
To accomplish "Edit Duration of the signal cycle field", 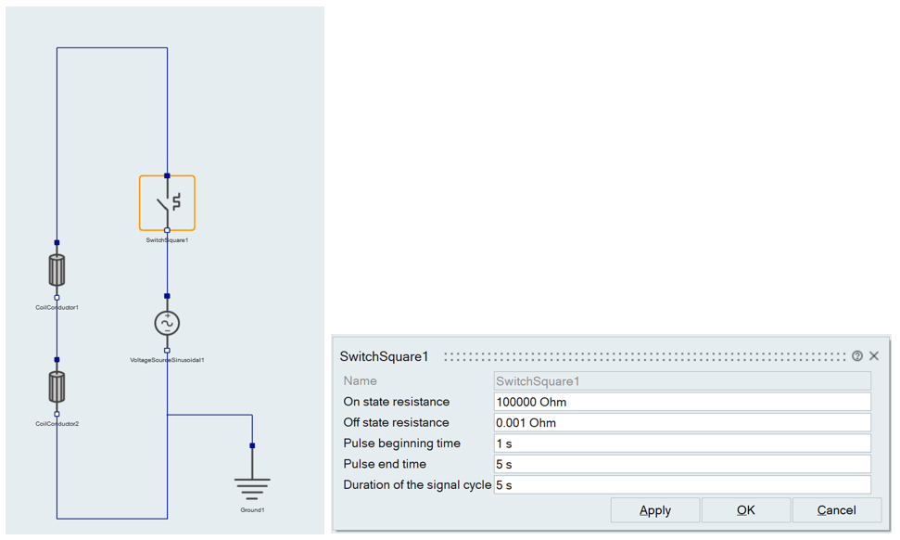I will point(682,485).
